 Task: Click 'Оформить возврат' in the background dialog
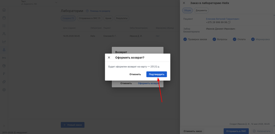click(x=149, y=83)
